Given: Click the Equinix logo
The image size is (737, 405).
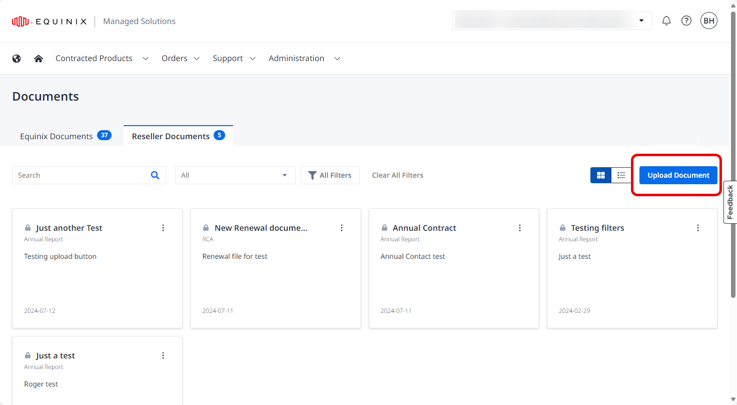Looking at the screenshot, I should [x=49, y=21].
